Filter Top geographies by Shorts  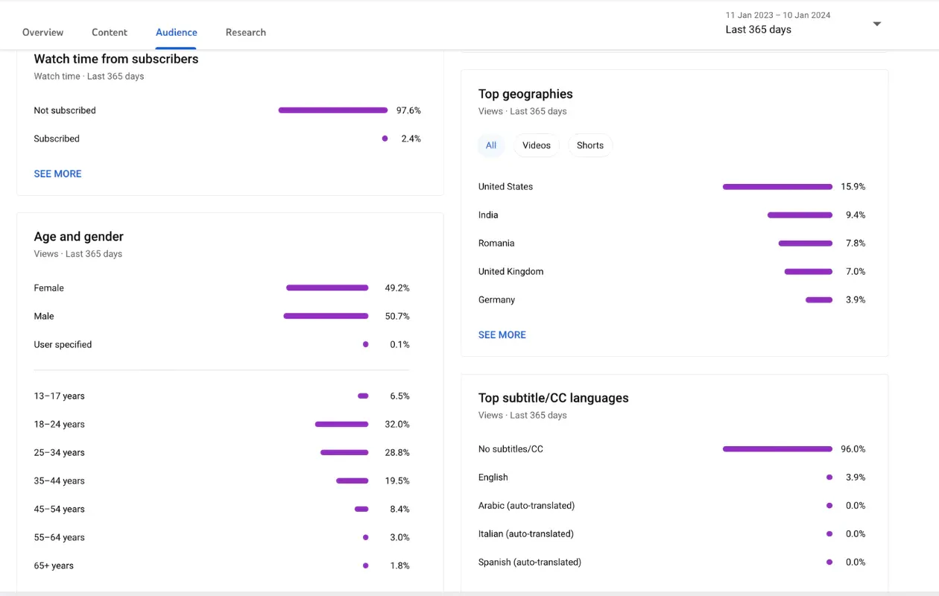(590, 145)
